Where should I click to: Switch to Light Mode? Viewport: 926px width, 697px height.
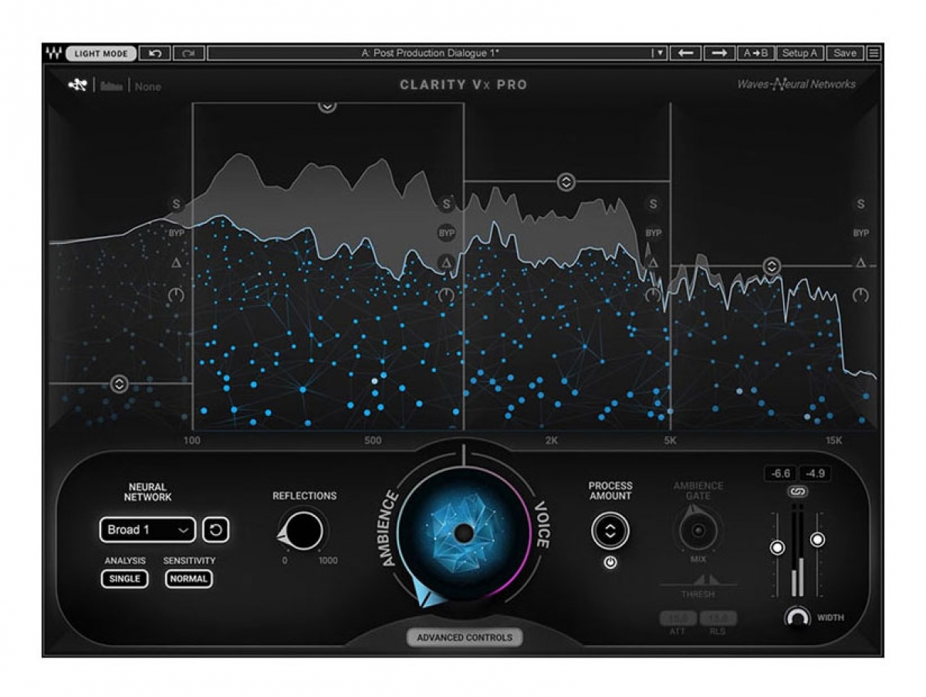102,54
